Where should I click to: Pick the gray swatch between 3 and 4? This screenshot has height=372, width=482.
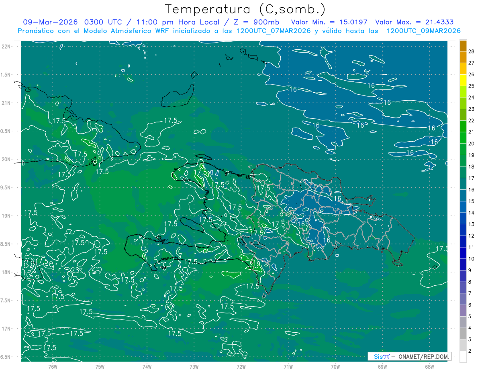[463, 334]
